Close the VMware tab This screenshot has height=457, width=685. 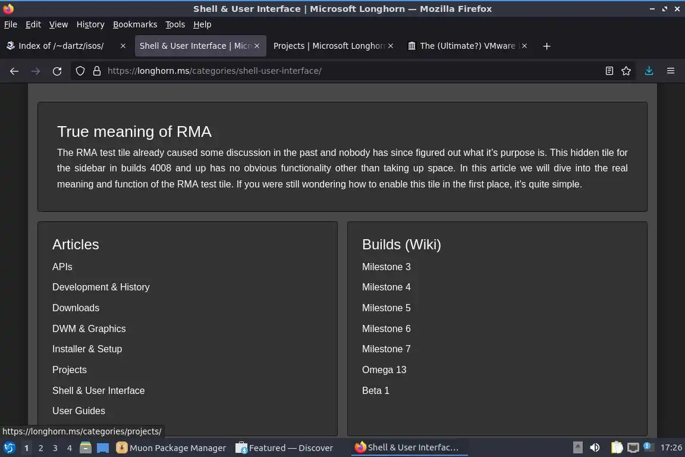tap(524, 46)
